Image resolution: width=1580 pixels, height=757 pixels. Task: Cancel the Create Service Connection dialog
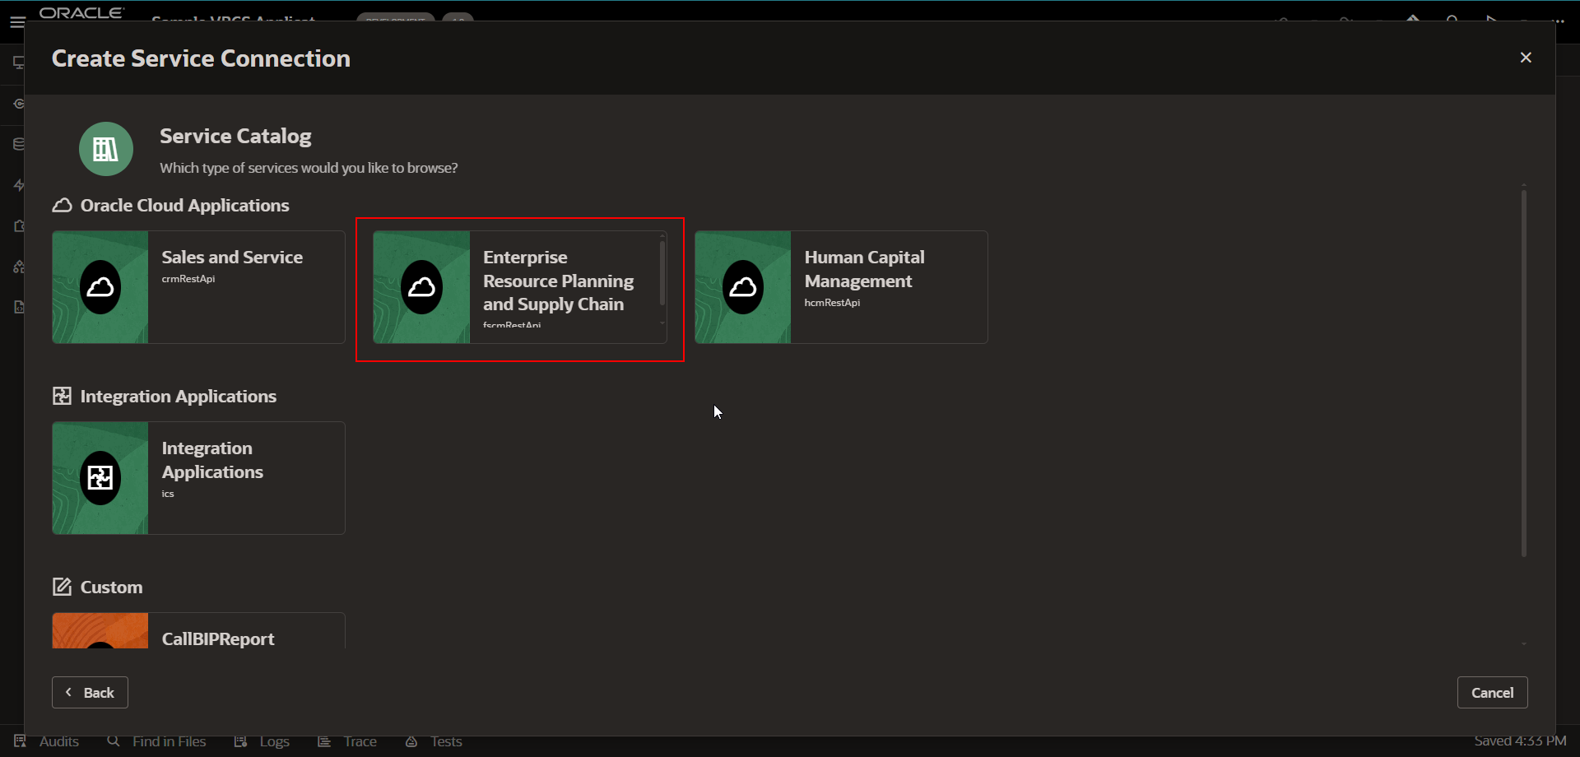pos(1492,693)
